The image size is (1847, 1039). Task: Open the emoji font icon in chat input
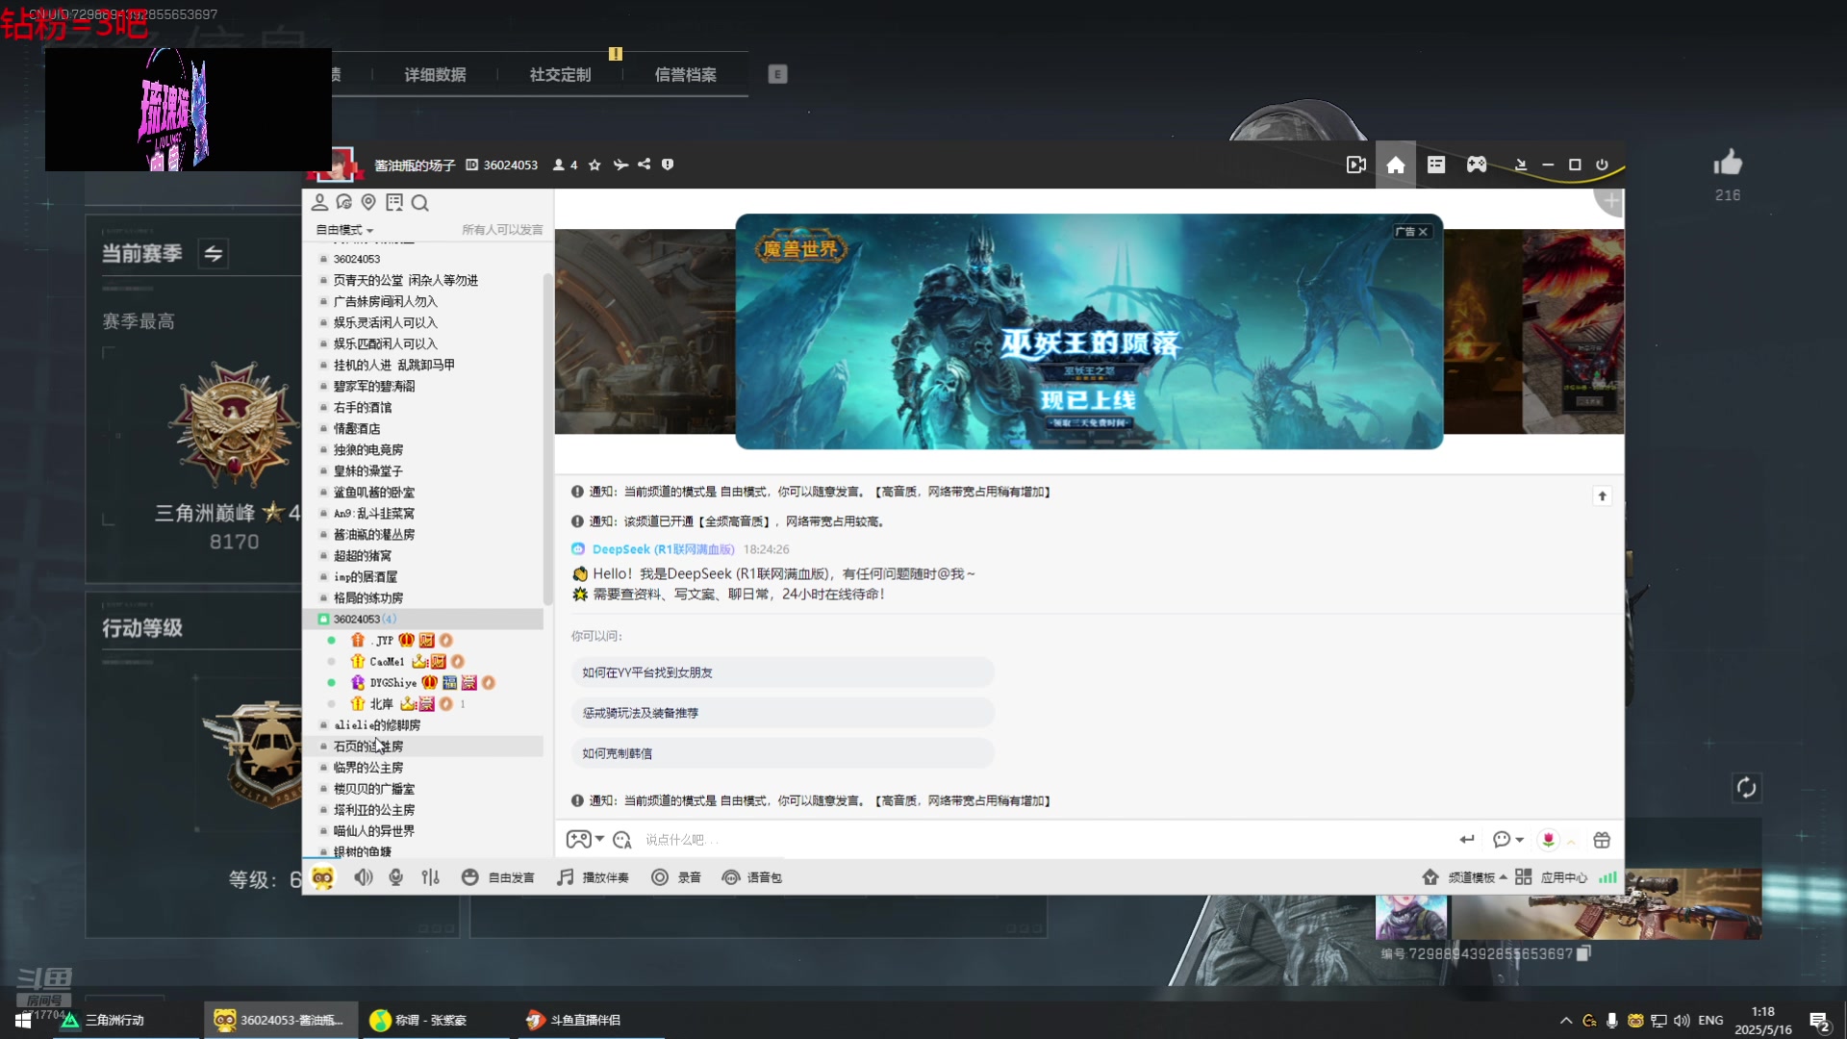click(622, 840)
